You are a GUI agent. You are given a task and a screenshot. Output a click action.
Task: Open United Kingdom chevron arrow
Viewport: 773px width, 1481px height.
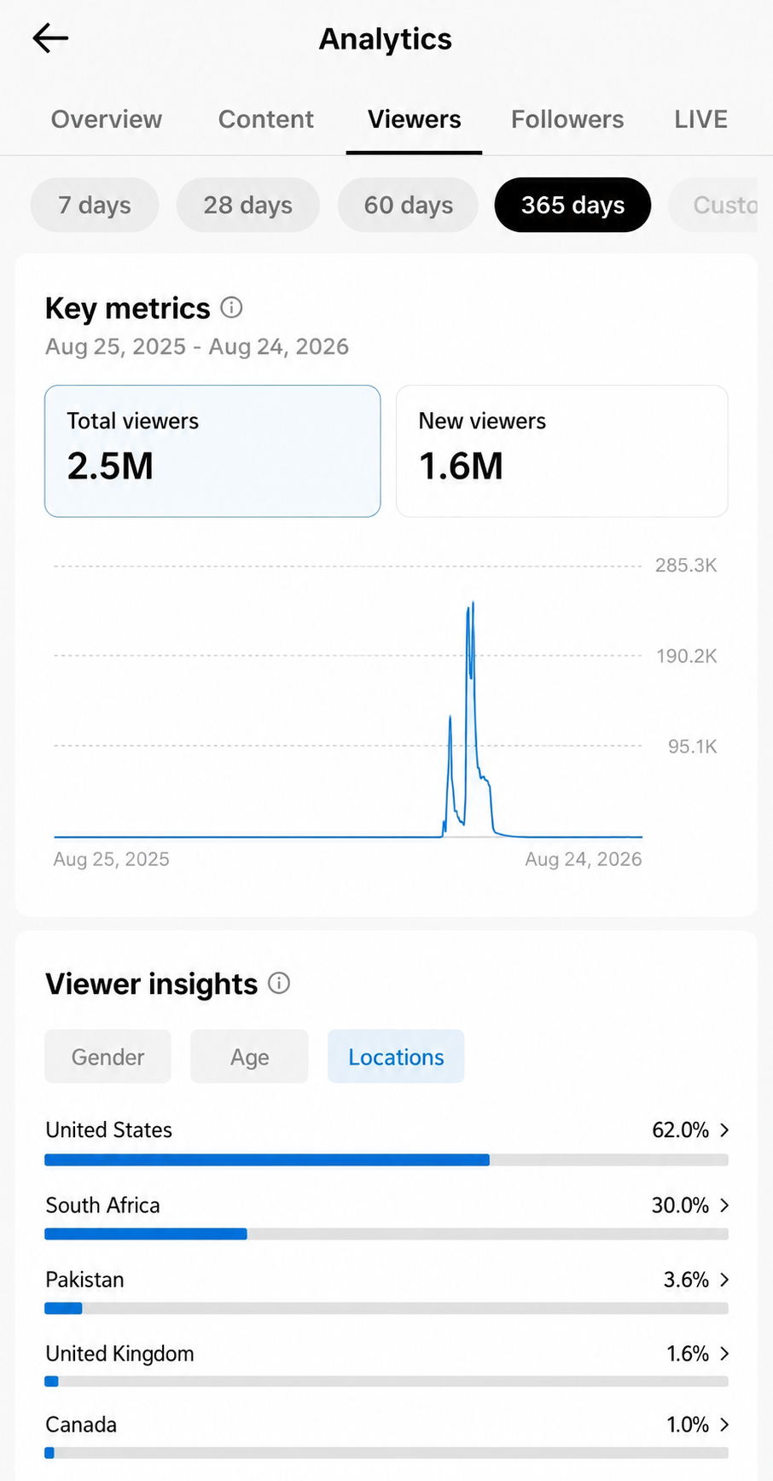click(724, 1353)
